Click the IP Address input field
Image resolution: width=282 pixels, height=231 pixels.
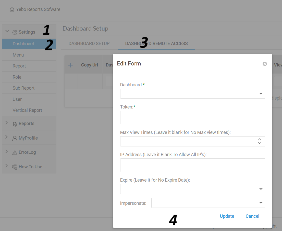193,165
